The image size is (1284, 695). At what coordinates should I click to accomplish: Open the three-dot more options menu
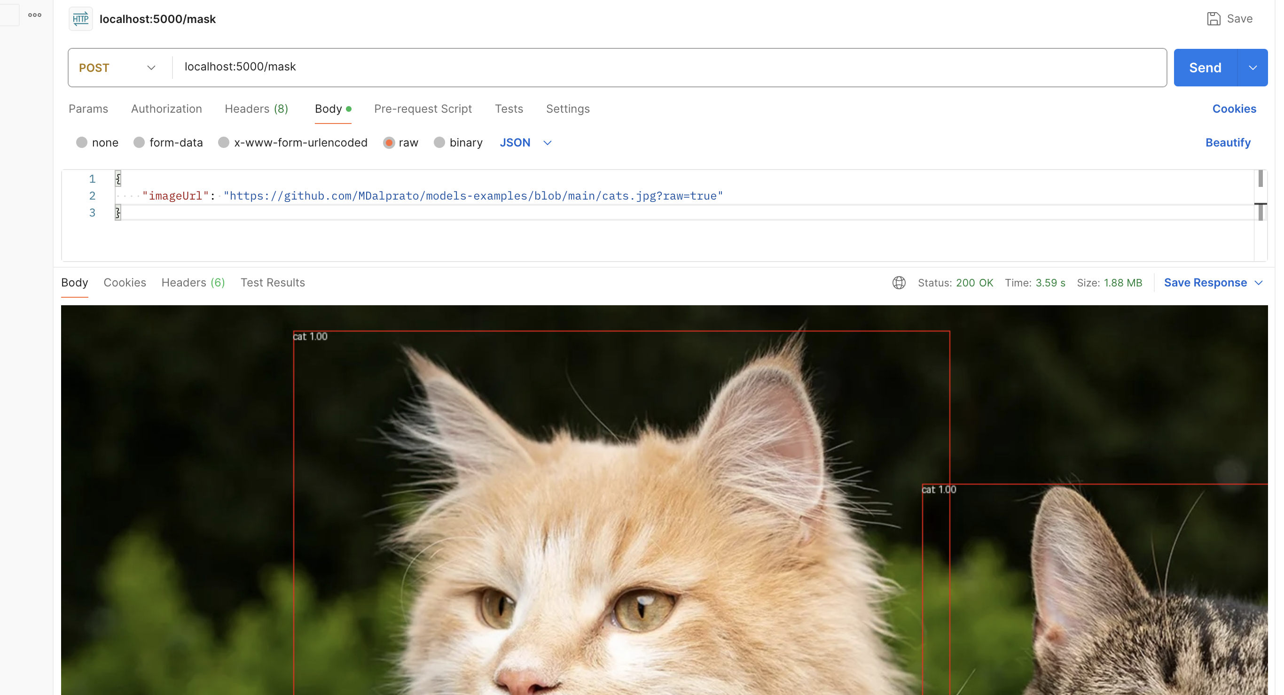[x=35, y=15]
